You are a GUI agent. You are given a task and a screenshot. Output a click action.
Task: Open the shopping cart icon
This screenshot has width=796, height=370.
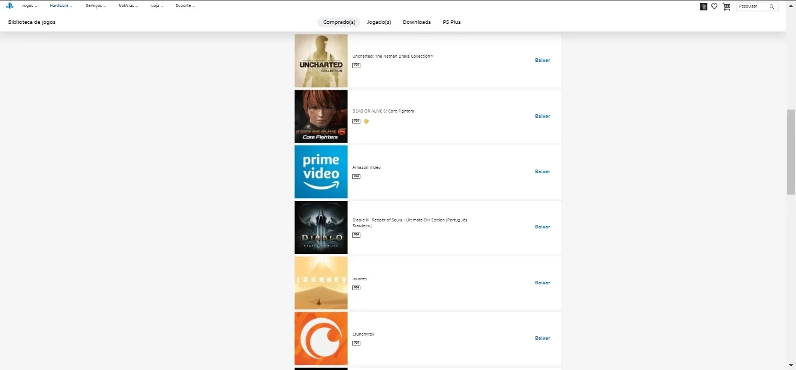pyautogui.click(x=726, y=6)
